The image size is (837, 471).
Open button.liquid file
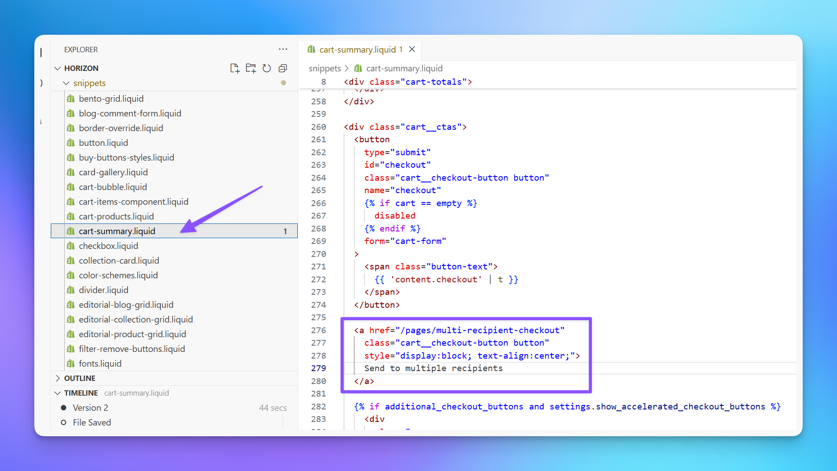click(103, 143)
